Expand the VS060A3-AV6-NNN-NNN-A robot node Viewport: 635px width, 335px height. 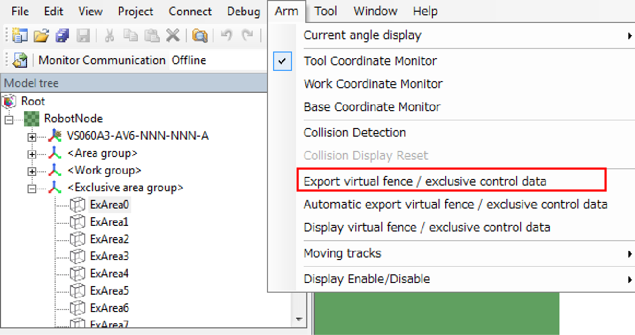[32, 137]
